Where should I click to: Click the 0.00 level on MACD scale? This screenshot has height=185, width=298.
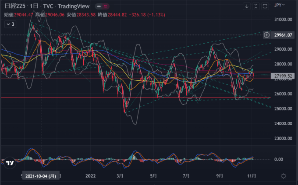(x=279, y=159)
